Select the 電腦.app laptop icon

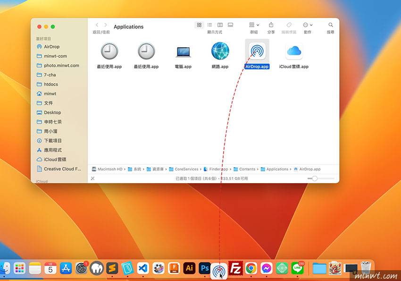click(183, 51)
